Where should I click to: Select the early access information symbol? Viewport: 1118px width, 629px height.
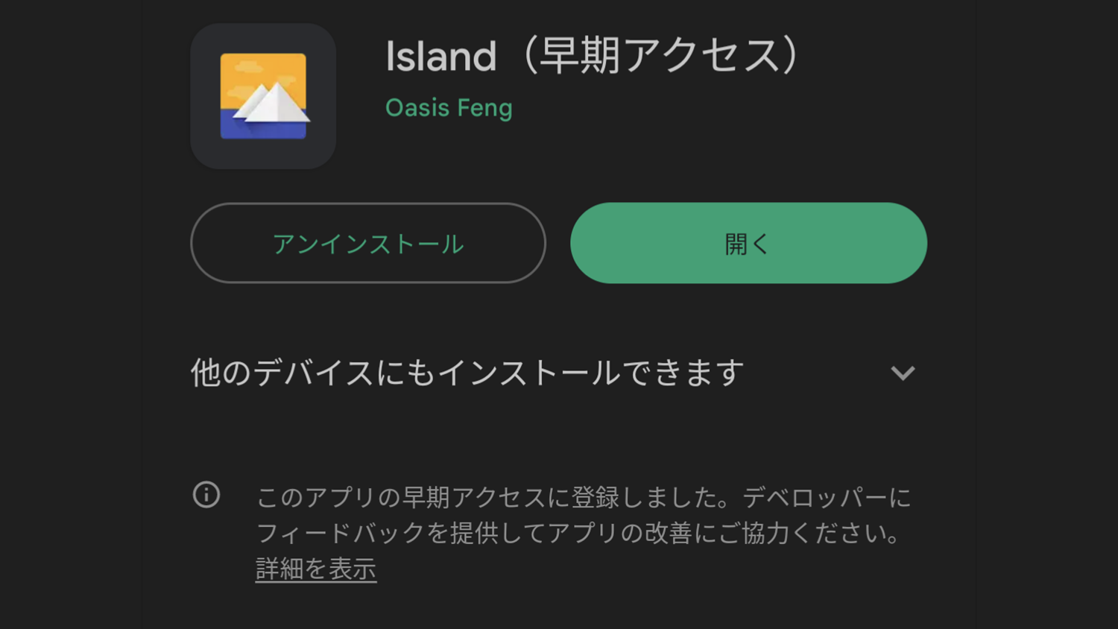(206, 495)
